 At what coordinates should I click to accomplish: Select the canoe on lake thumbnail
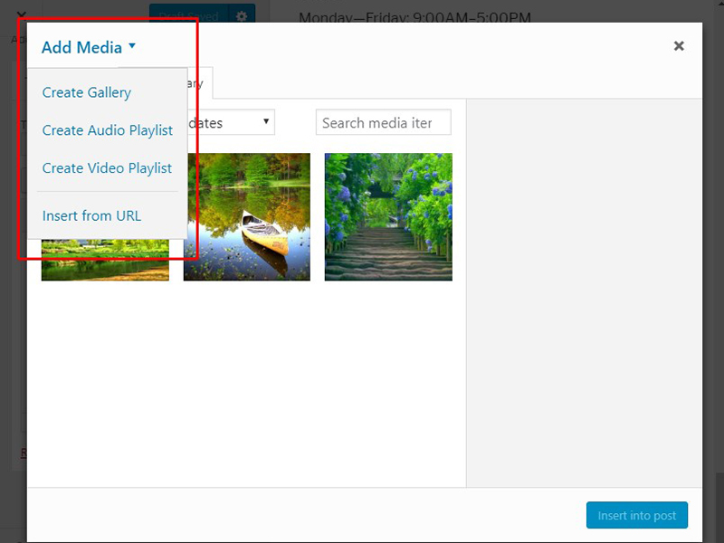[247, 216]
